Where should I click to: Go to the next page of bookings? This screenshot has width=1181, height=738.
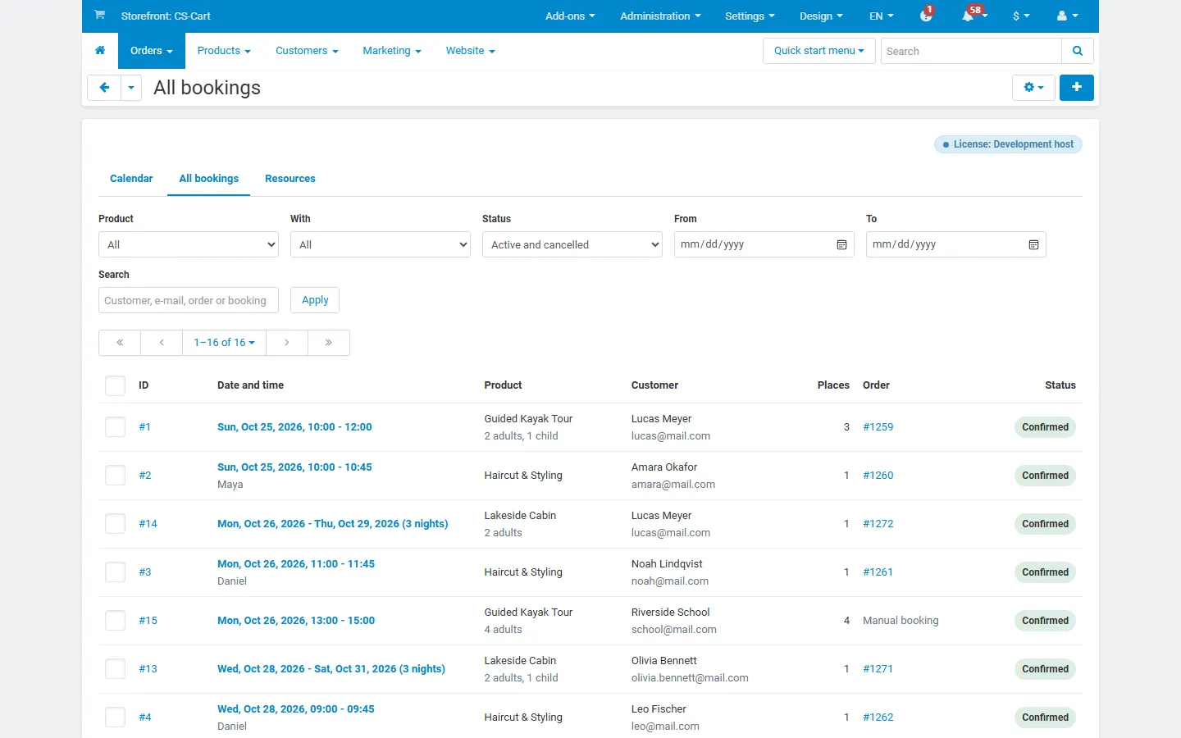pos(287,343)
